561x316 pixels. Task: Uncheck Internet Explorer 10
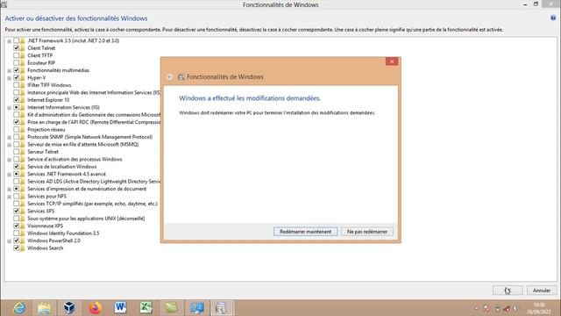tap(16, 100)
